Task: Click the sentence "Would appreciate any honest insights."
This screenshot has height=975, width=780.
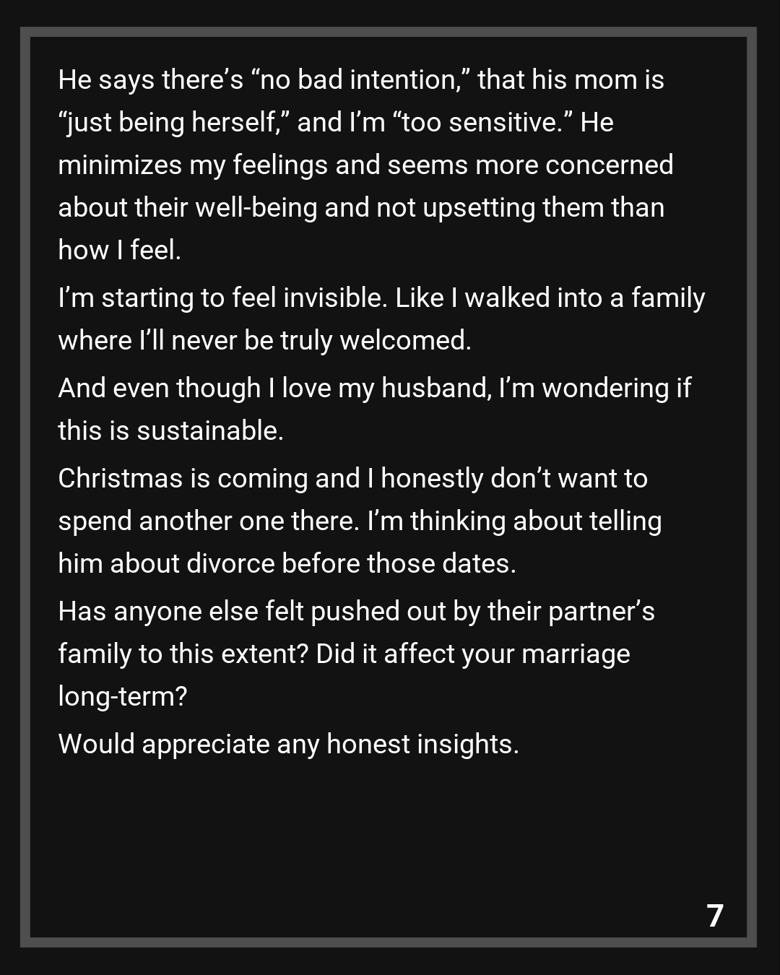Action: coord(288,745)
